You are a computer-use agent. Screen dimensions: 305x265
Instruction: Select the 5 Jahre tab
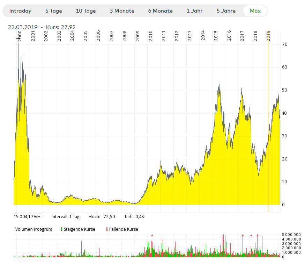226,11
